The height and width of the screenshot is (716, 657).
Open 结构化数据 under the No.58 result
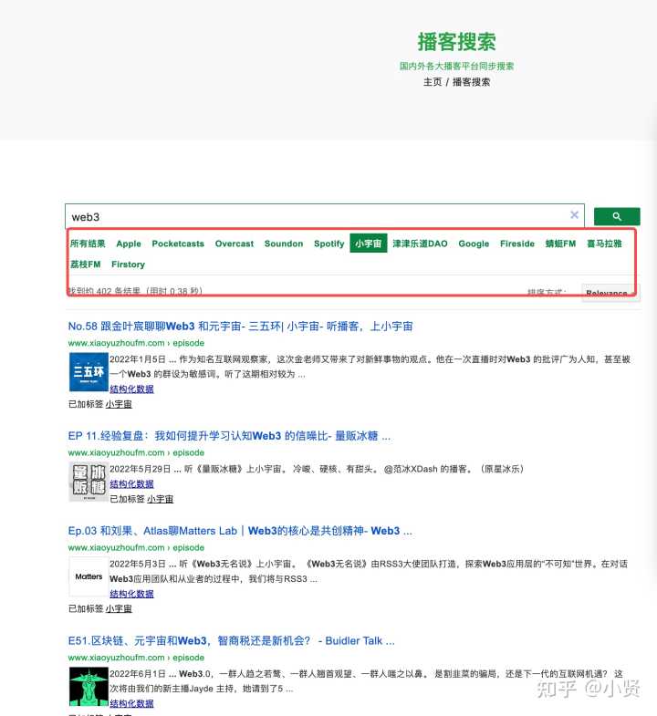(x=131, y=389)
